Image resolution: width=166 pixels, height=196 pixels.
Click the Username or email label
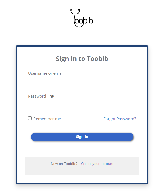tap(46, 73)
